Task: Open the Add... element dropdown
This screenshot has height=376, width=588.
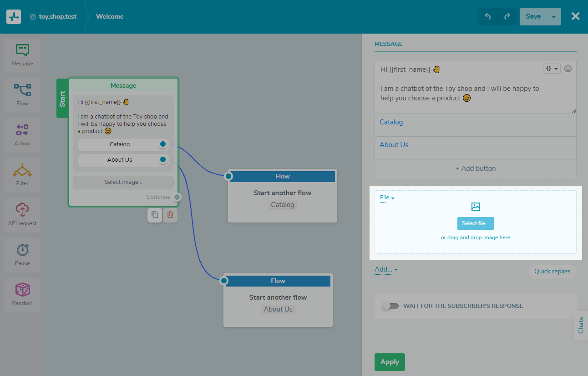Action: coord(386,269)
